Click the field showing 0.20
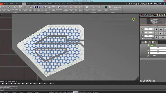The height and width of the screenshot is (93, 166). tap(149, 36)
